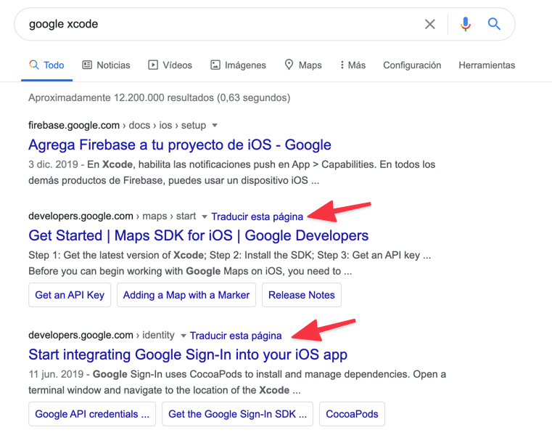Screen dimensions: 552x446
Task: Open Adding a Map with a Marker sitelink
Action: 186,295
